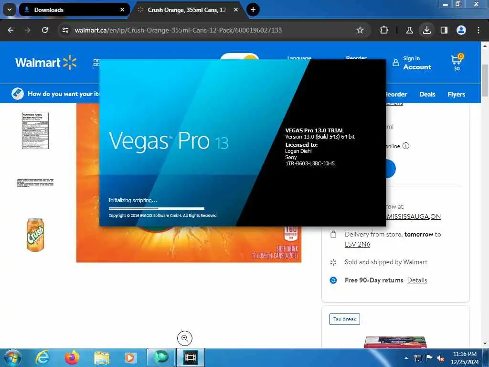The width and height of the screenshot is (489, 367).
Task: Open Sign in Account menu
Action: 412,63
